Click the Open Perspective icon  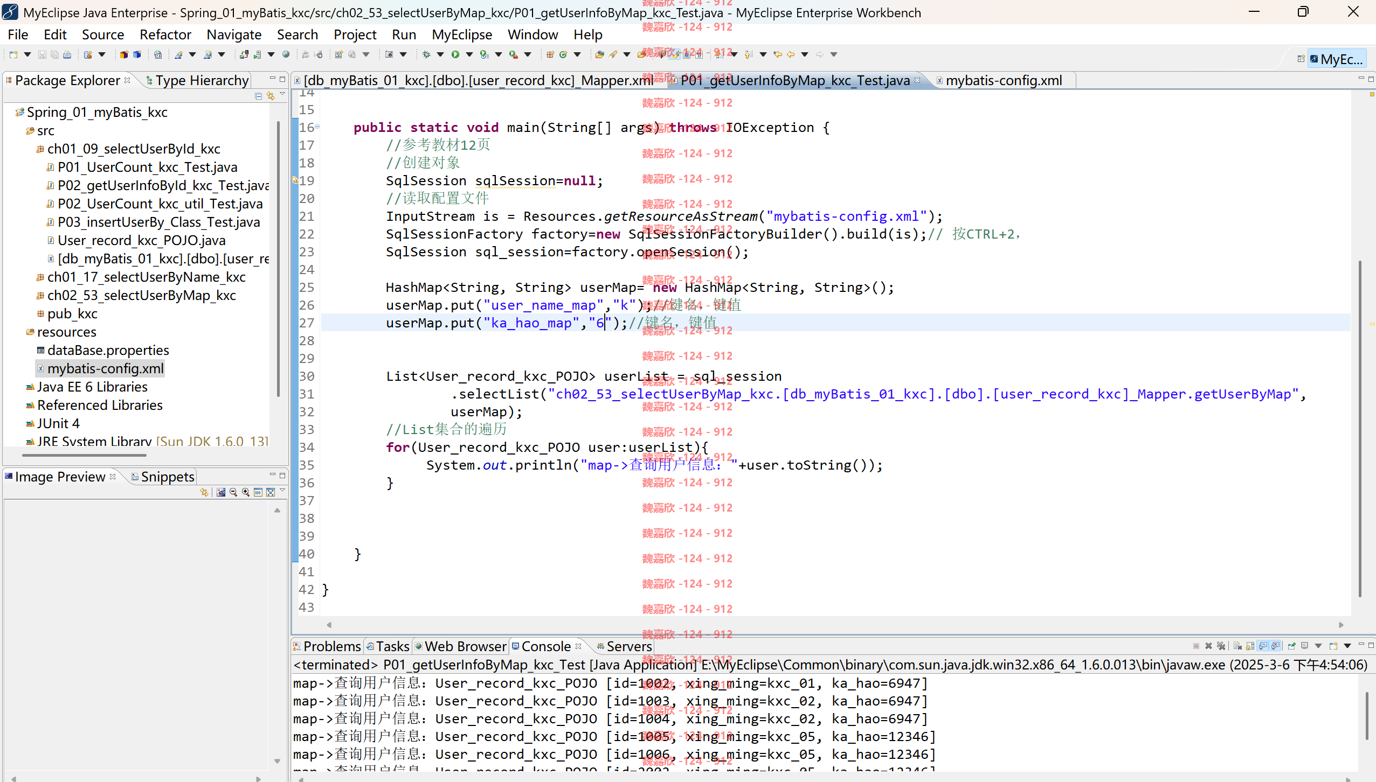(x=1301, y=59)
